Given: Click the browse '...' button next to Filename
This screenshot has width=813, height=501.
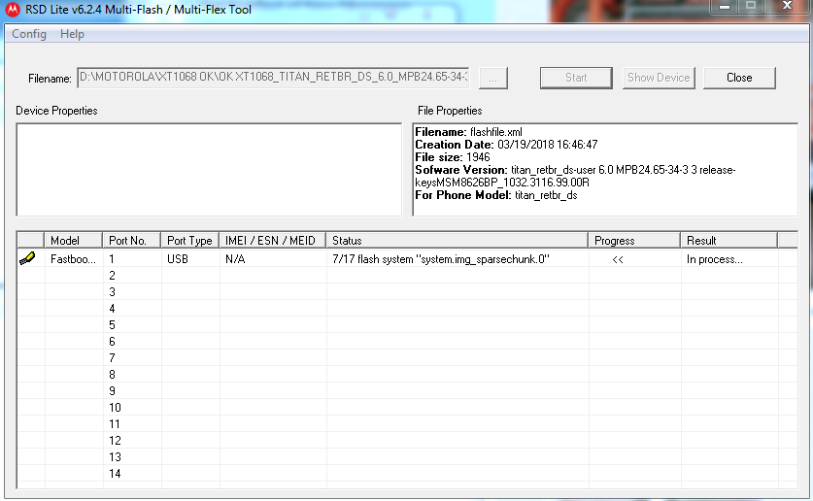Looking at the screenshot, I should [493, 79].
